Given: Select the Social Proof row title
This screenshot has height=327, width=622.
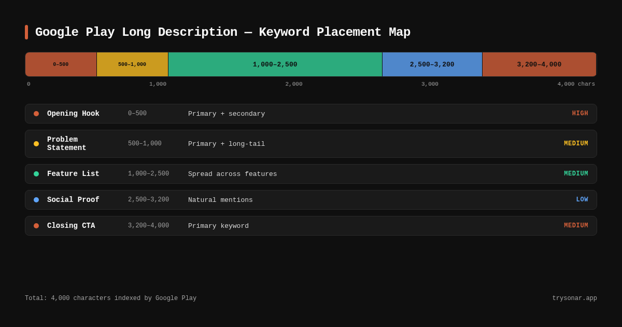Looking at the screenshot, I should click(73, 200).
